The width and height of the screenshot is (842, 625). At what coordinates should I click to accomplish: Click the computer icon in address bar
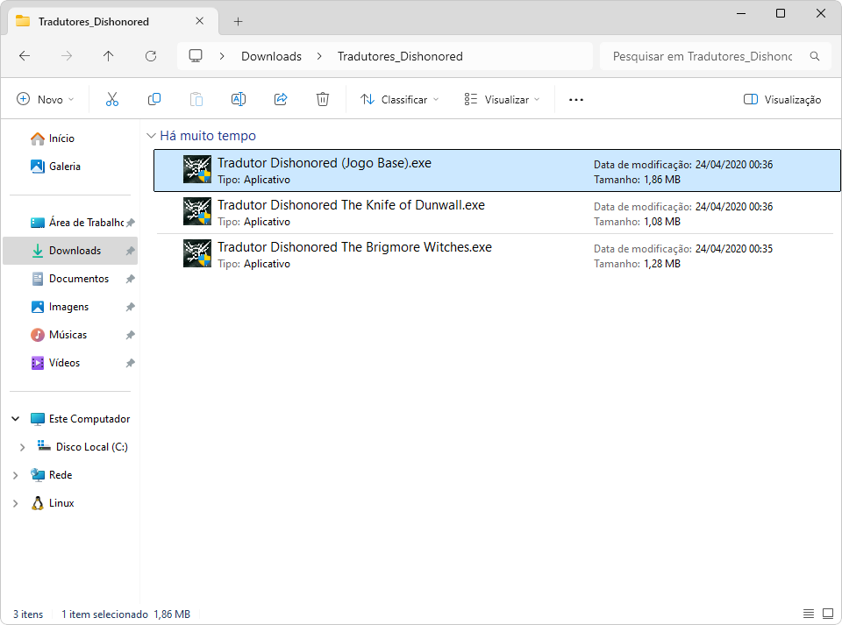pyautogui.click(x=196, y=56)
